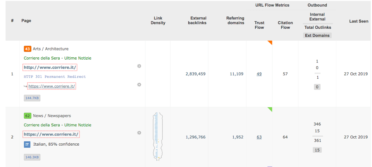Click the green 62 topical trust badge
The height and width of the screenshot is (167, 372).
[x=28, y=116]
